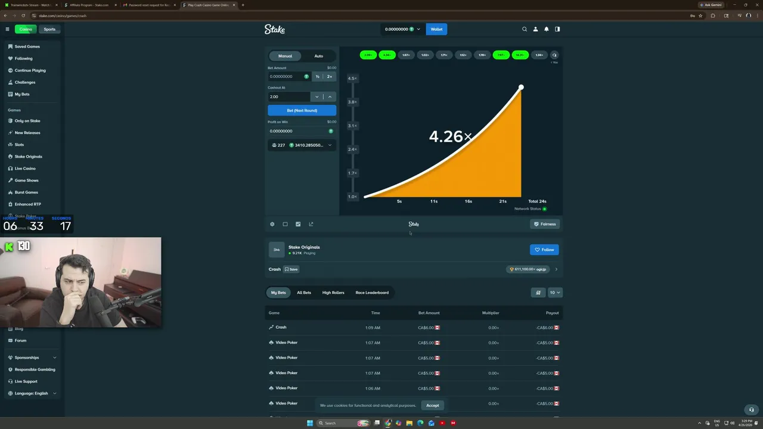The image size is (763, 429).
Task: Select the Race Leaderboard tab
Action: (372, 293)
